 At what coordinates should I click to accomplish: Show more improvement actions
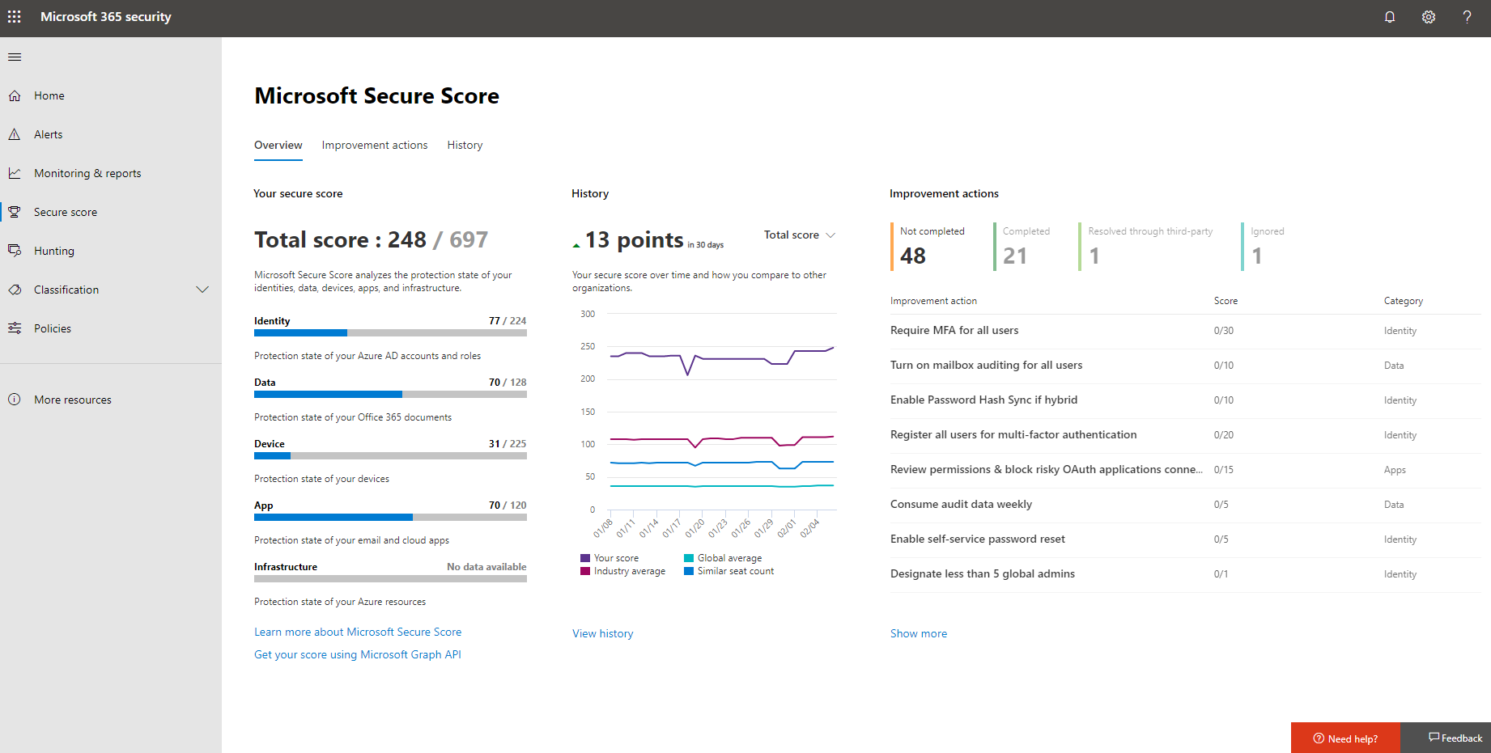tap(918, 632)
